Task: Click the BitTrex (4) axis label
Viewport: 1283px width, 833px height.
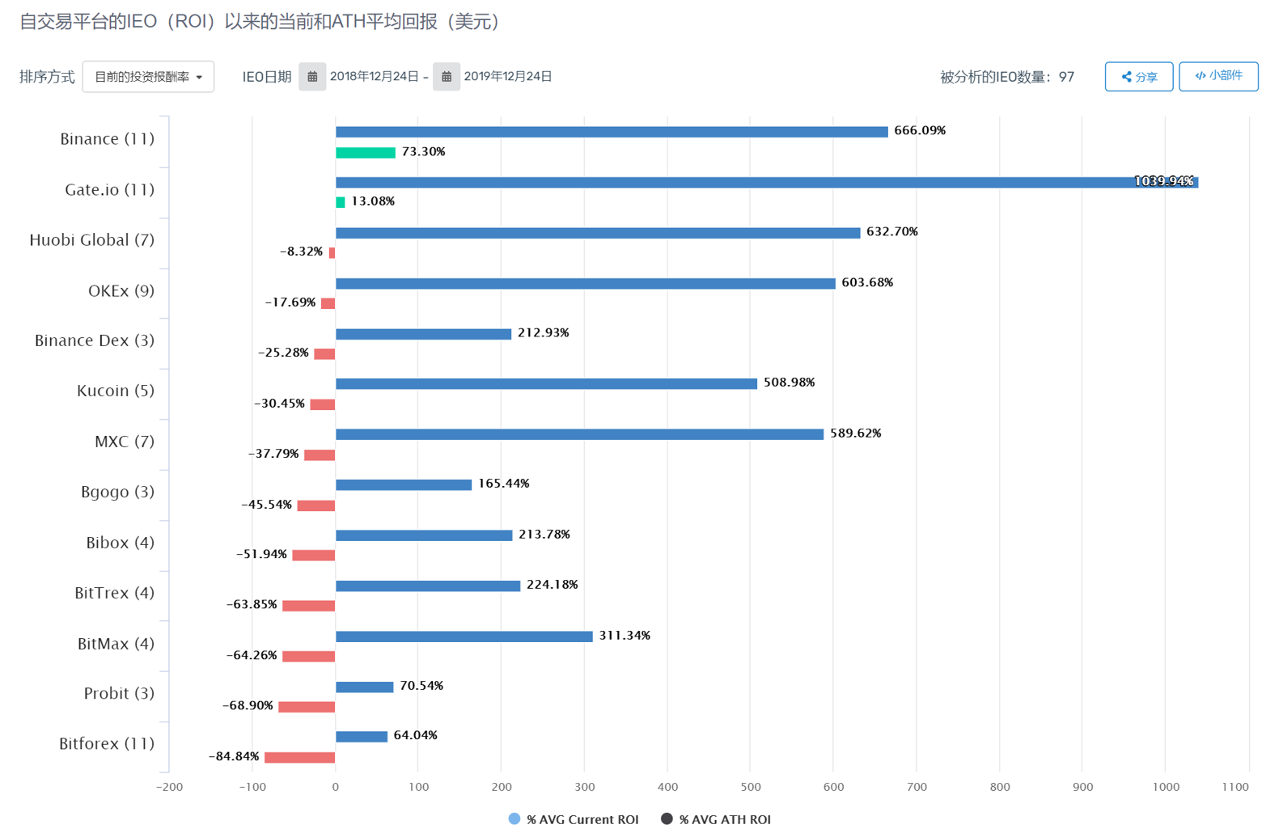Action: (115, 593)
